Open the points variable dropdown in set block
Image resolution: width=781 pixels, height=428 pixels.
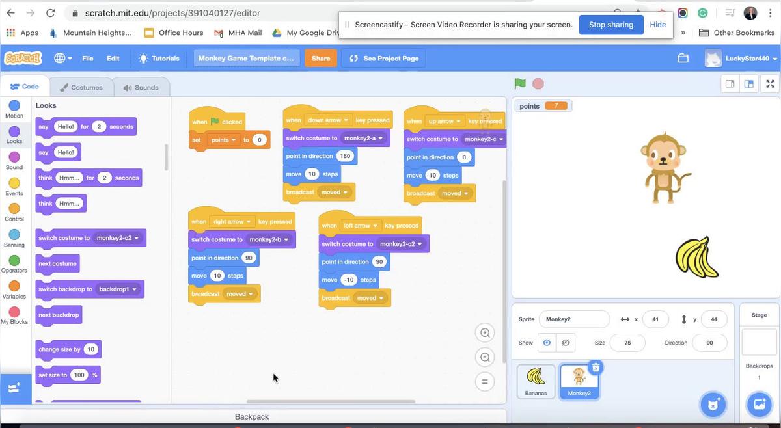(x=223, y=140)
